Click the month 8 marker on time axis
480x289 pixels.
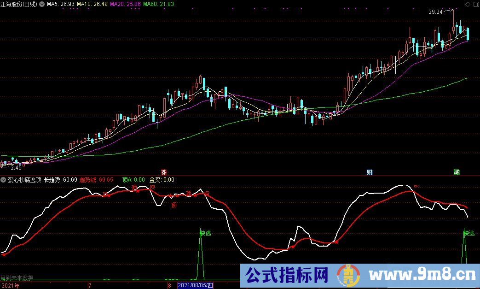169,286
